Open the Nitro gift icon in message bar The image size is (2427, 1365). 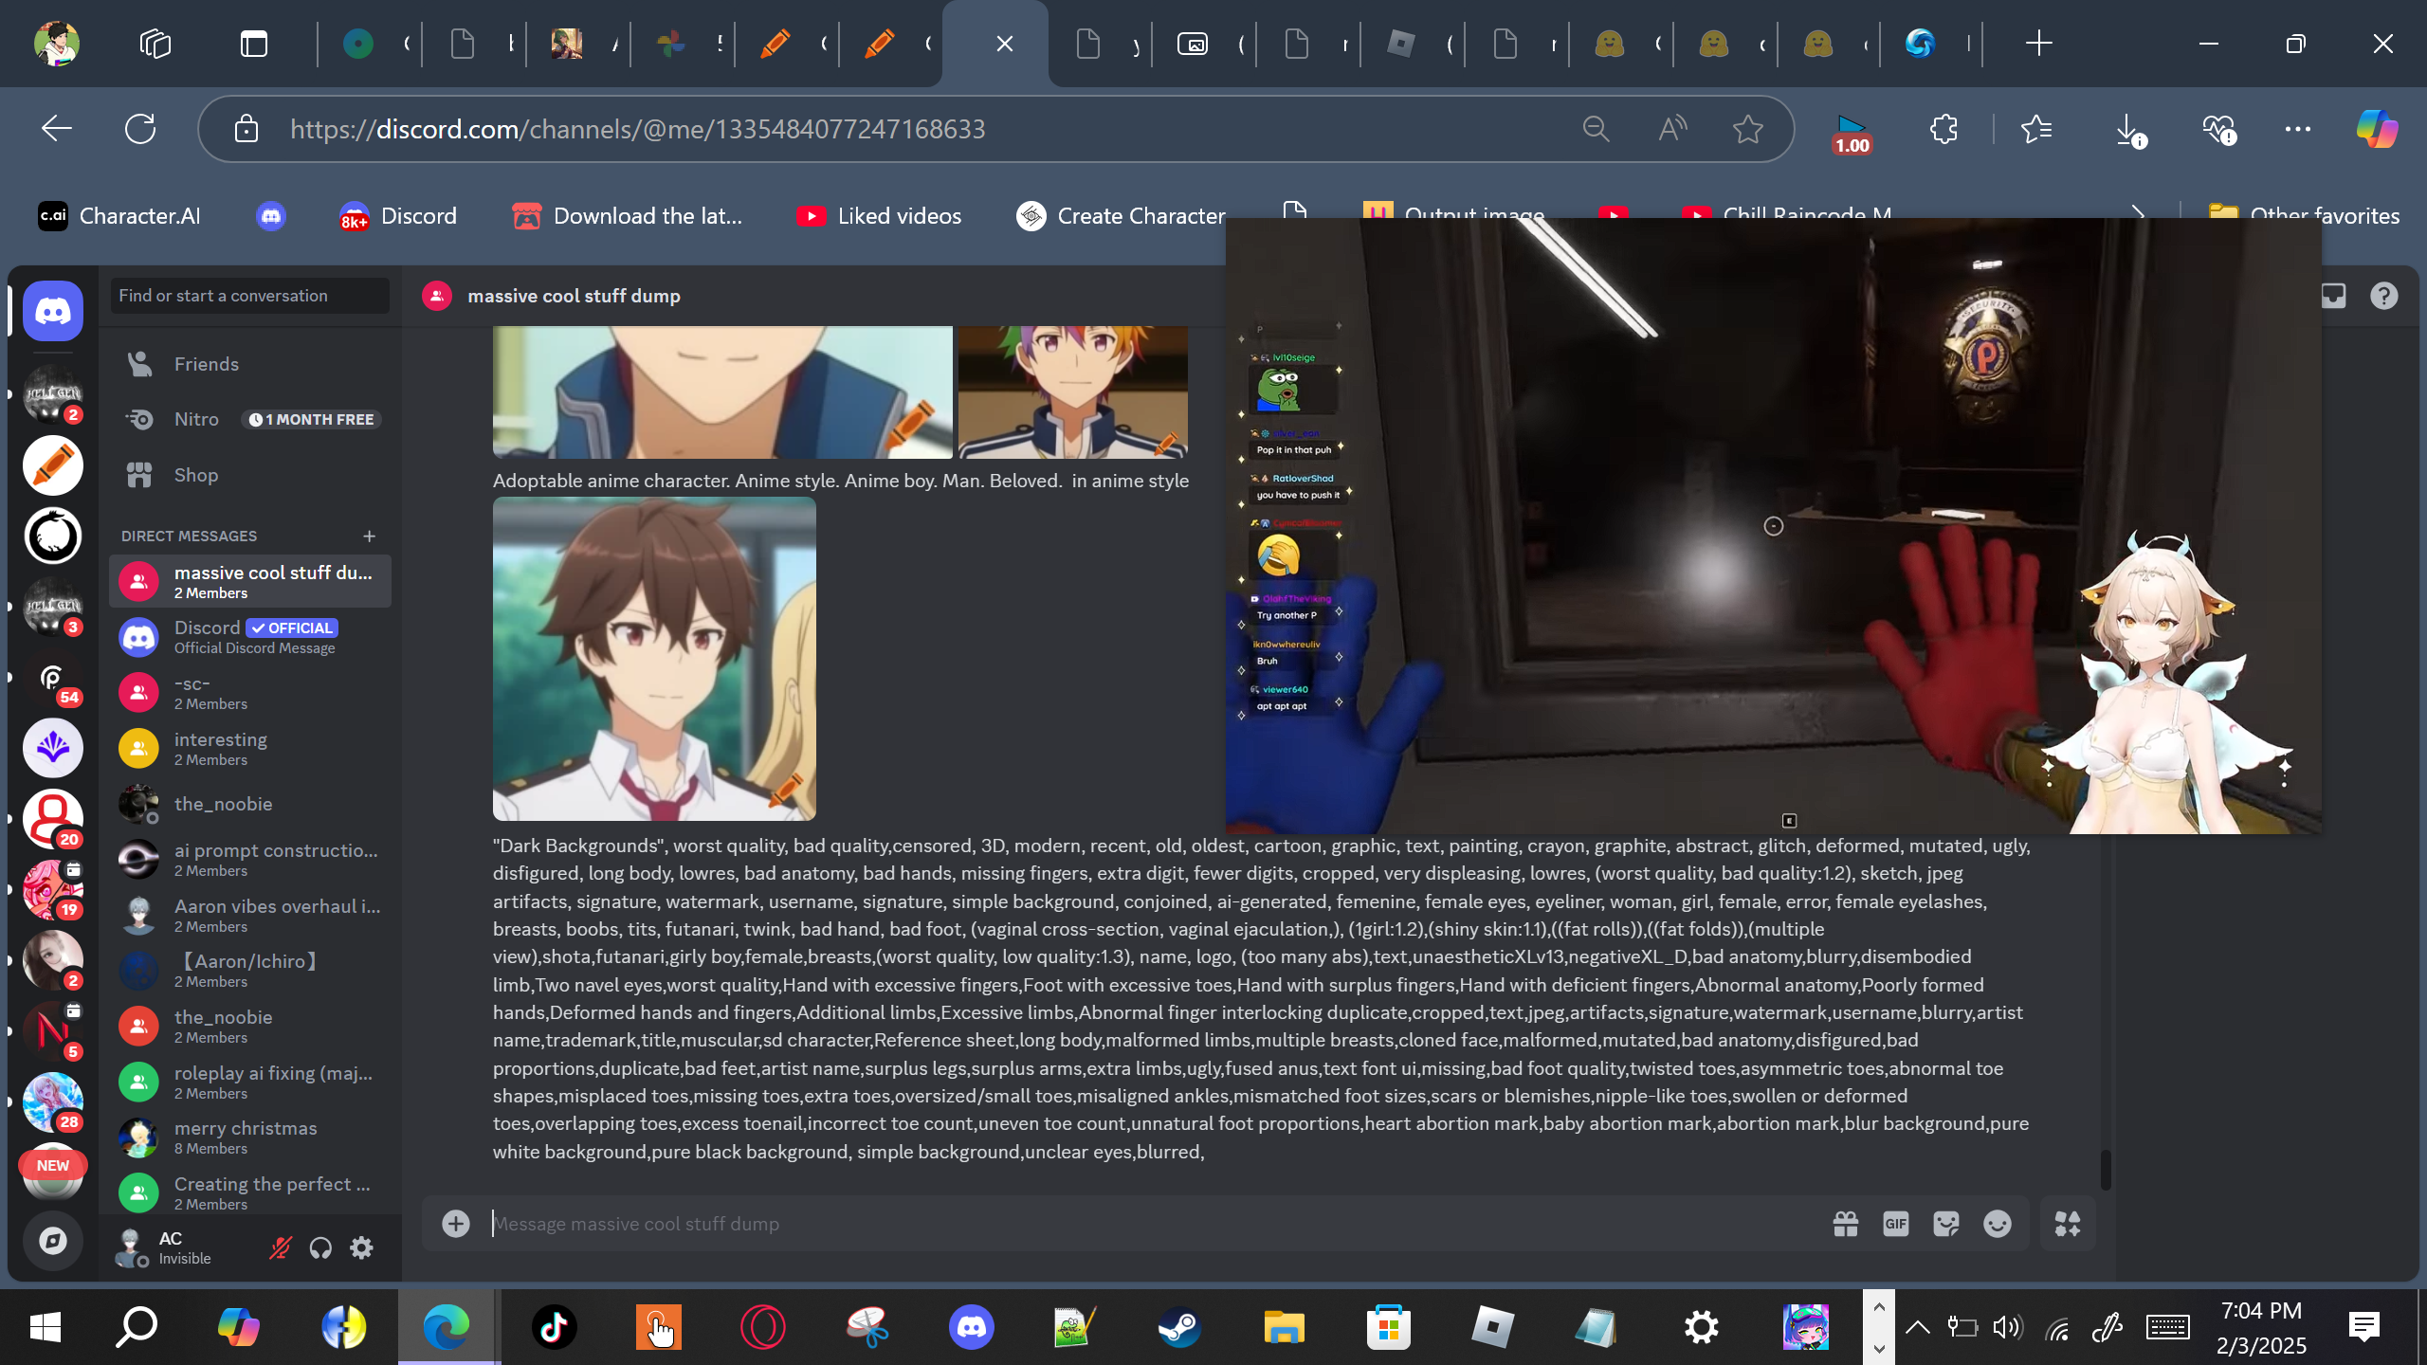(1846, 1224)
